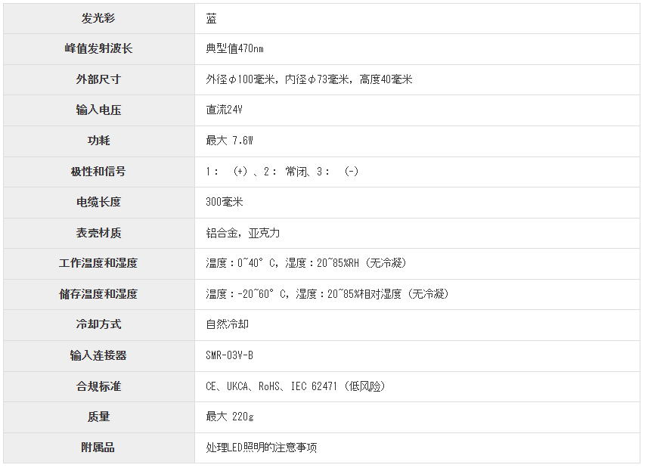Select the 蓝 value cell
Viewport: 651px width, 471px height.
point(417,19)
